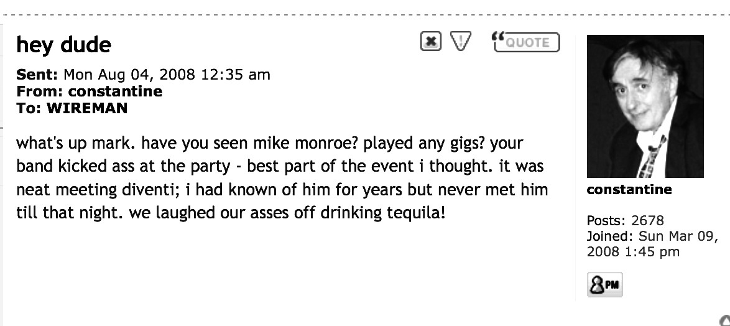This screenshot has width=730, height=326.
Task: Click the "From:" label
Action: click(x=37, y=91)
